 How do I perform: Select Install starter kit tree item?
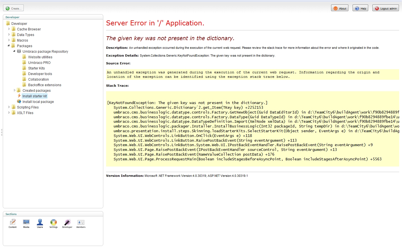click(x=35, y=96)
